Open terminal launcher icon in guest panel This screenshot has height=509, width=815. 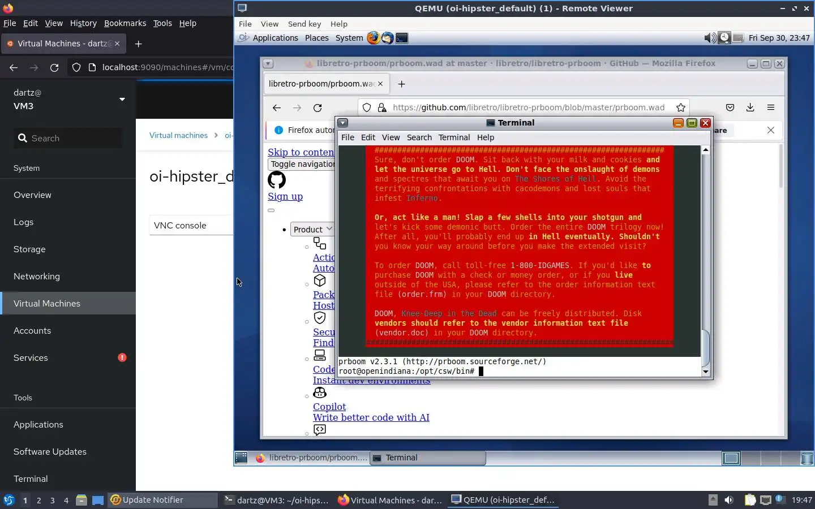[401, 38]
